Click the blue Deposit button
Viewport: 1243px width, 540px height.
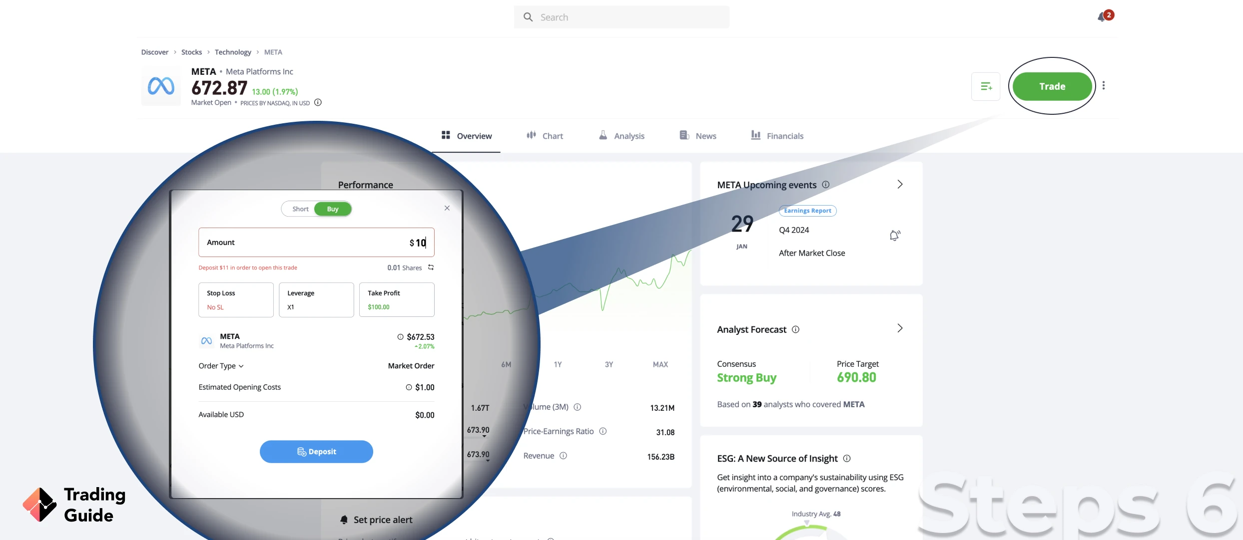pos(316,452)
